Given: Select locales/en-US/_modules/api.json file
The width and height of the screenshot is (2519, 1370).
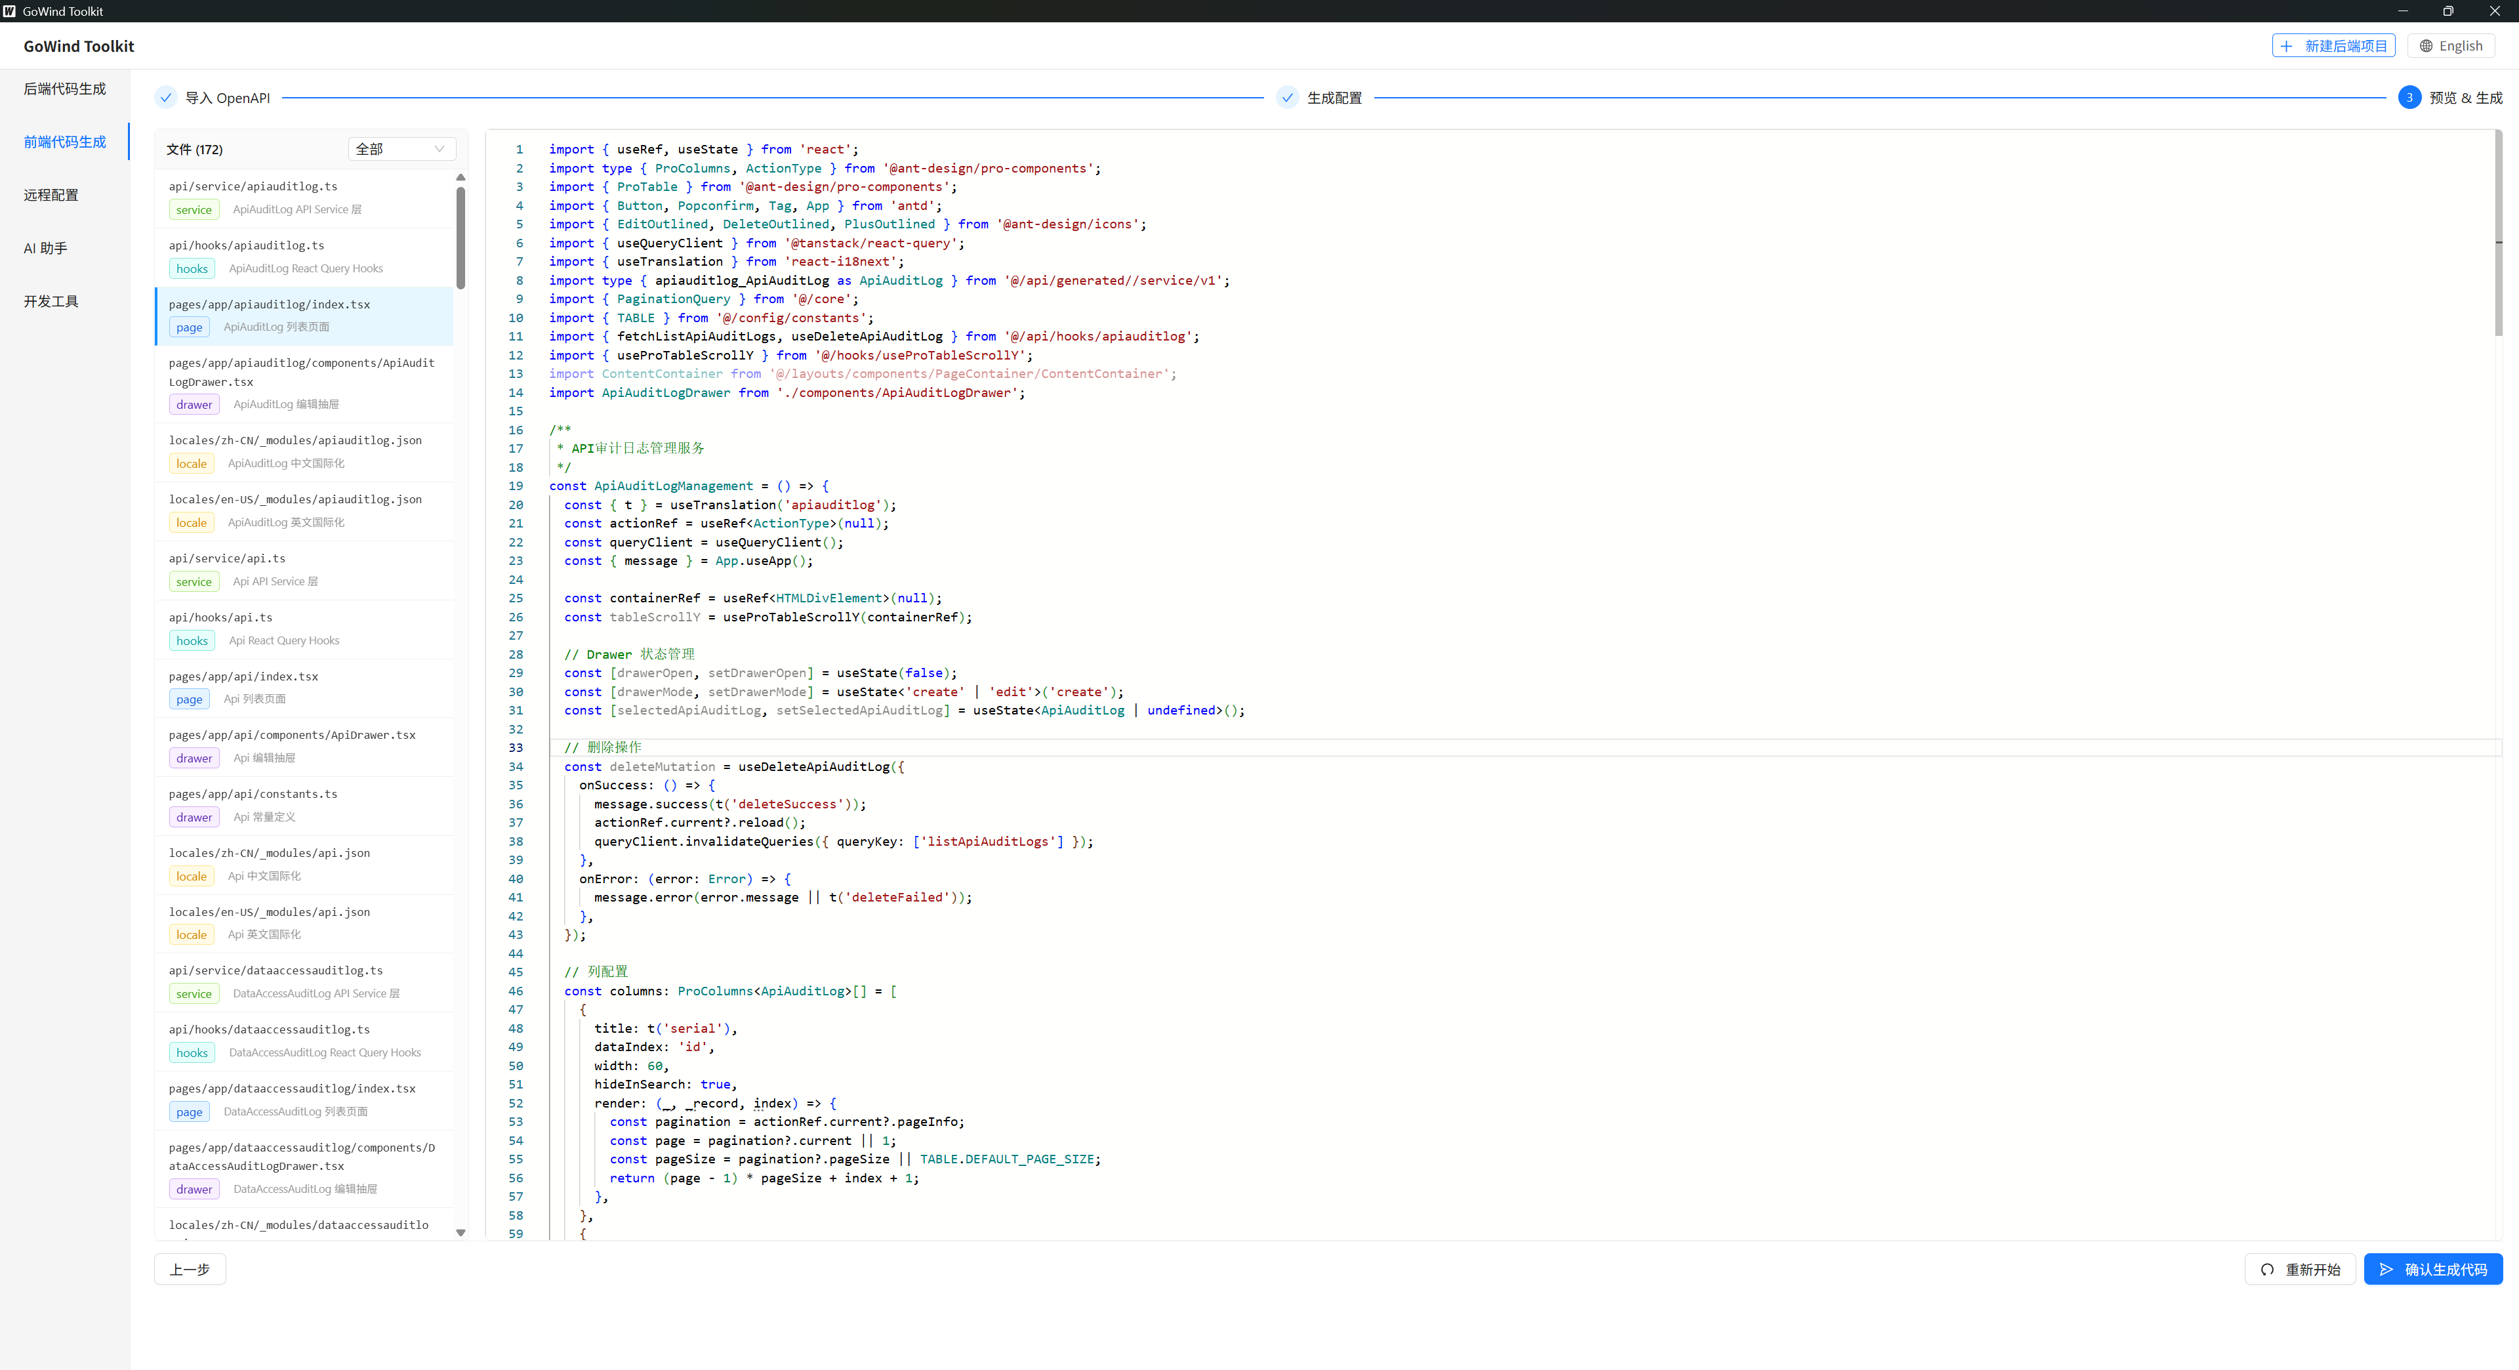Looking at the screenshot, I should point(304,924).
